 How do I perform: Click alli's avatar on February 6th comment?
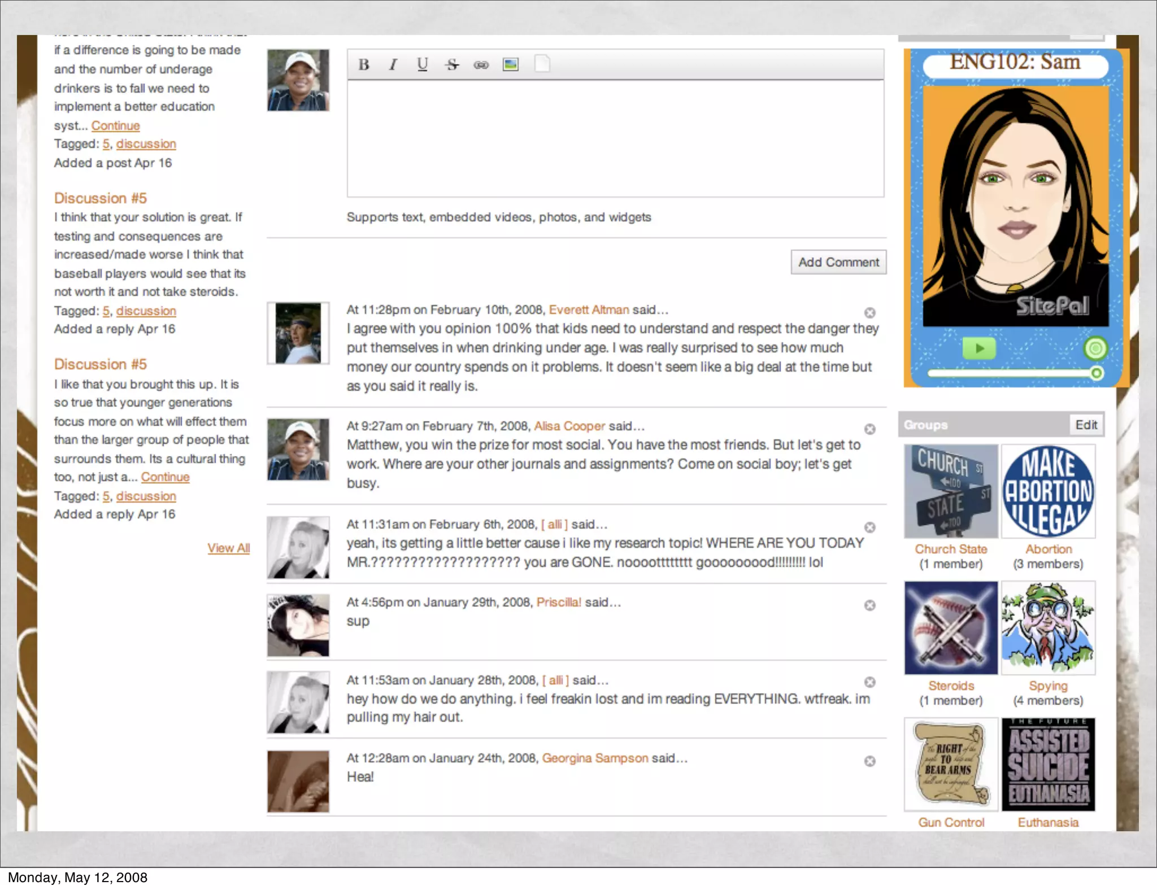click(298, 547)
